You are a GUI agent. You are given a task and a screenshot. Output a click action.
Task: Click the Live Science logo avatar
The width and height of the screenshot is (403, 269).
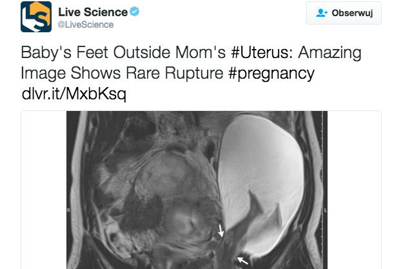coord(35,17)
